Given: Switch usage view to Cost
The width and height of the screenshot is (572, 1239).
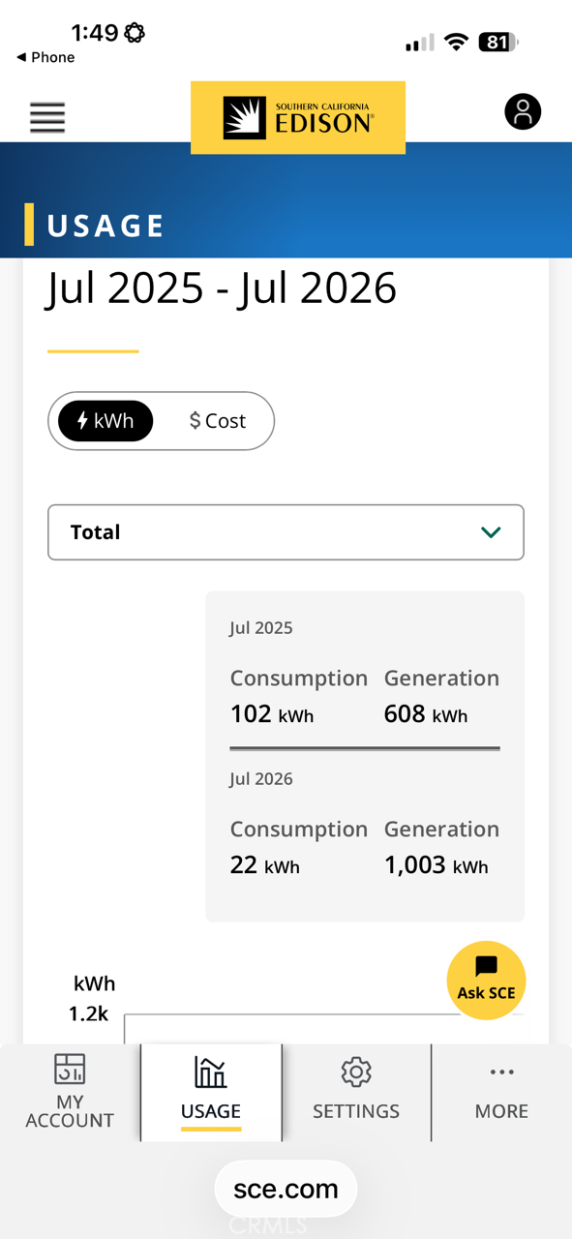Looking at the screenshot, I should [218, 421].
